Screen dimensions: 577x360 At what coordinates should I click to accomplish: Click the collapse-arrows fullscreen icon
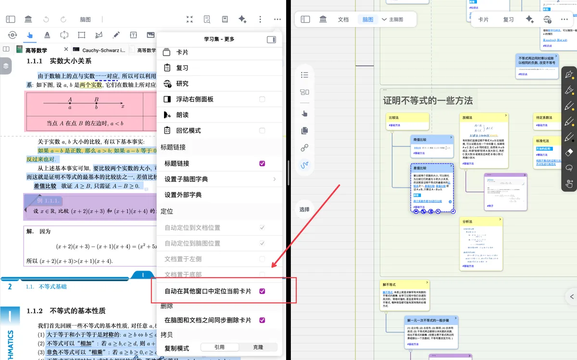(189, 19)
